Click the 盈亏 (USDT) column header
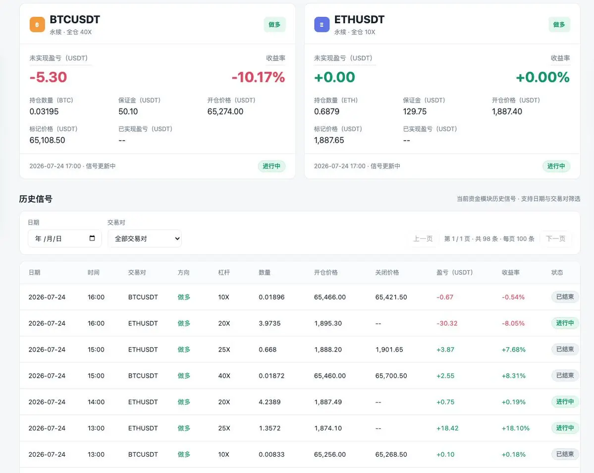Viewport: 594px width, 473px height. [x=455, y=273]
